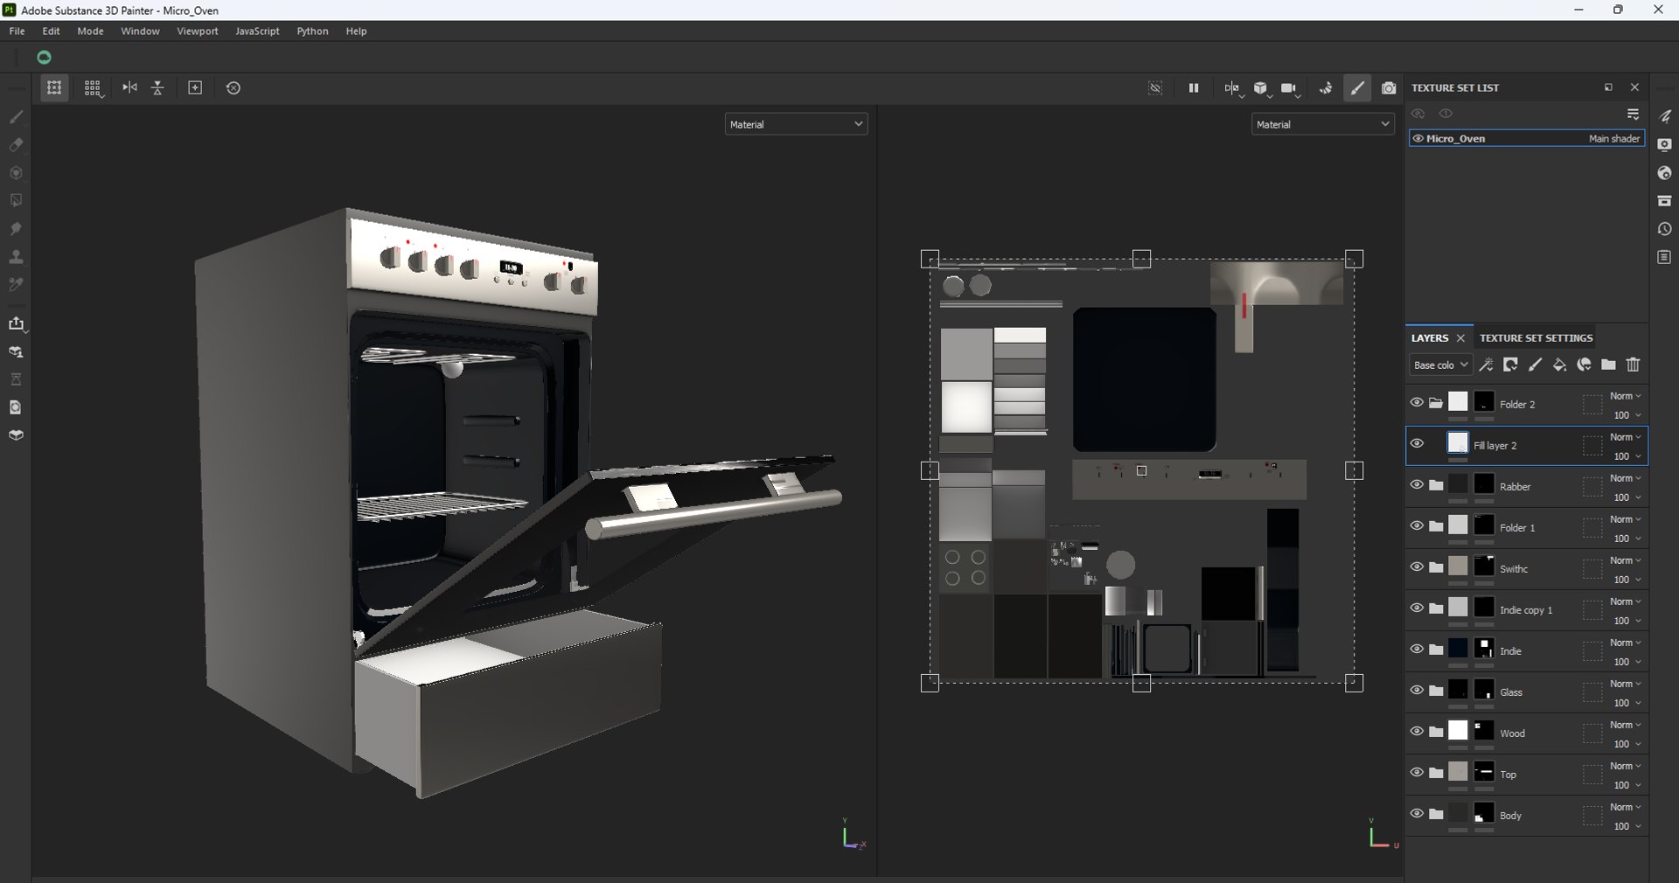Hide the Rabber layer folder
The image size is (1679, 883).
pos(1417,484)
